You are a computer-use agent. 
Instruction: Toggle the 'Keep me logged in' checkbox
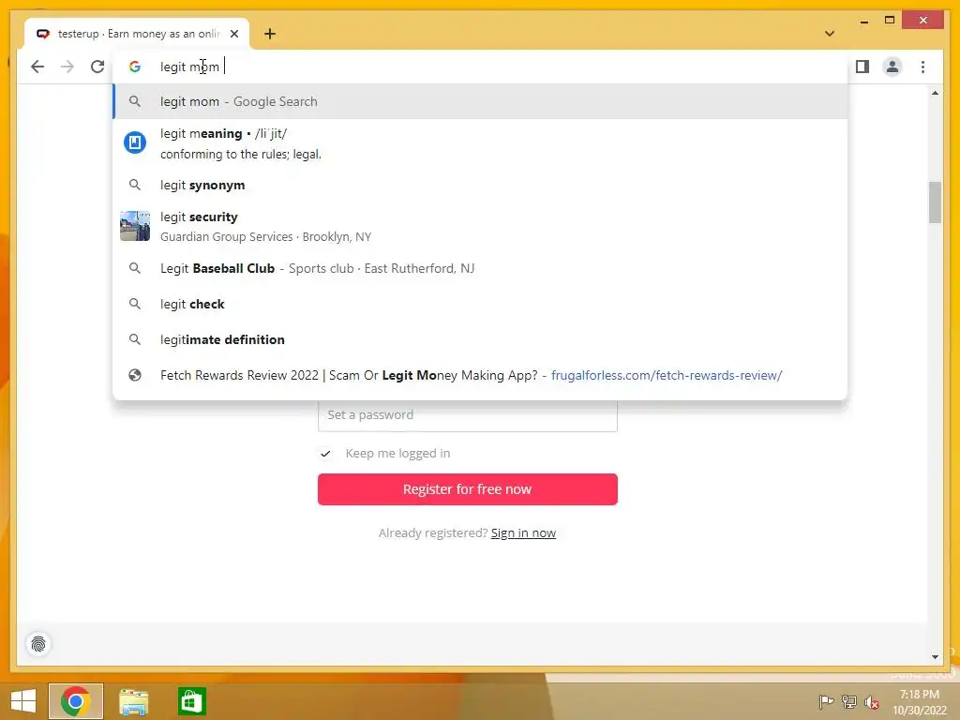[325, 454]
